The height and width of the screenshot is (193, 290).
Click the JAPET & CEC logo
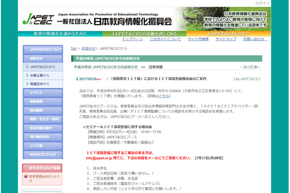click(38, 19)
